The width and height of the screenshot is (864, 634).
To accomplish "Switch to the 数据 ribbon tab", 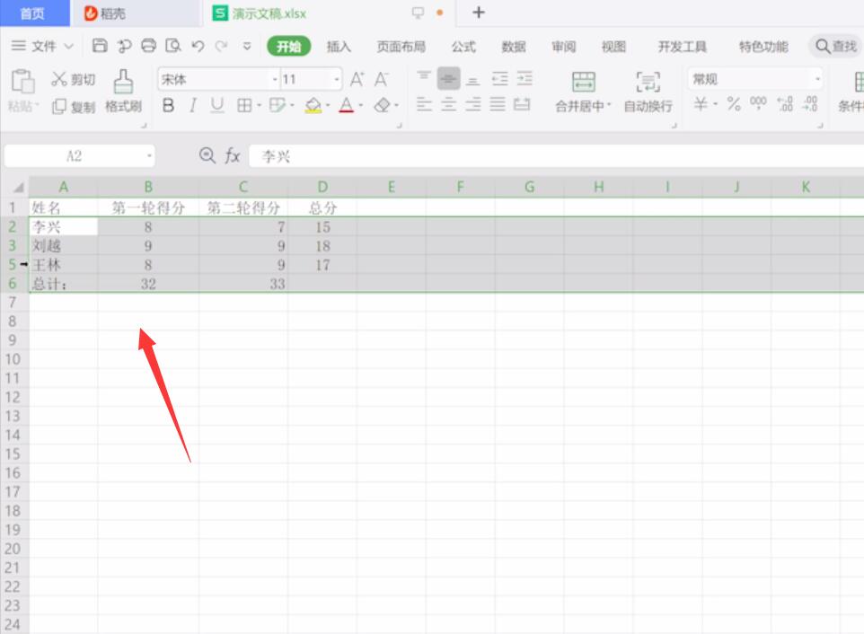I will 514,47.
